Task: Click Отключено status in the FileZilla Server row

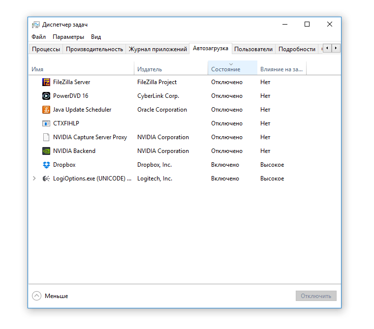Action: (x=226, y=82)
